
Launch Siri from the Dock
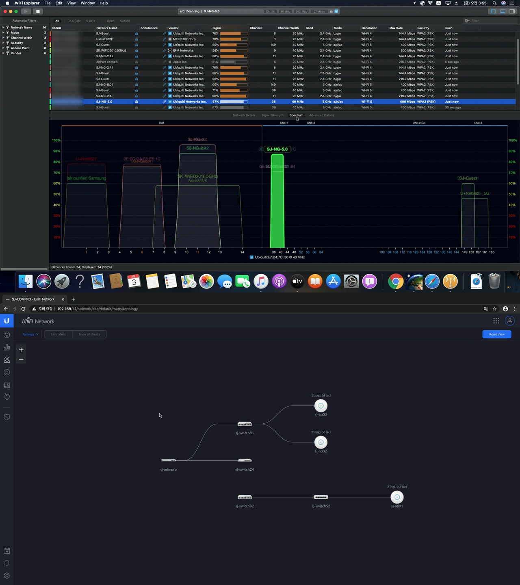click(x=44, y=282)
